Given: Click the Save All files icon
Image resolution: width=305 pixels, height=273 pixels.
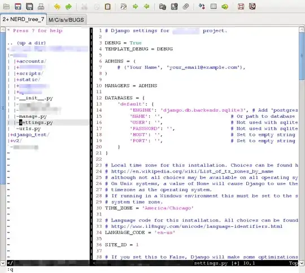Looking at the screenshot, I should click(x=29, y=7).
